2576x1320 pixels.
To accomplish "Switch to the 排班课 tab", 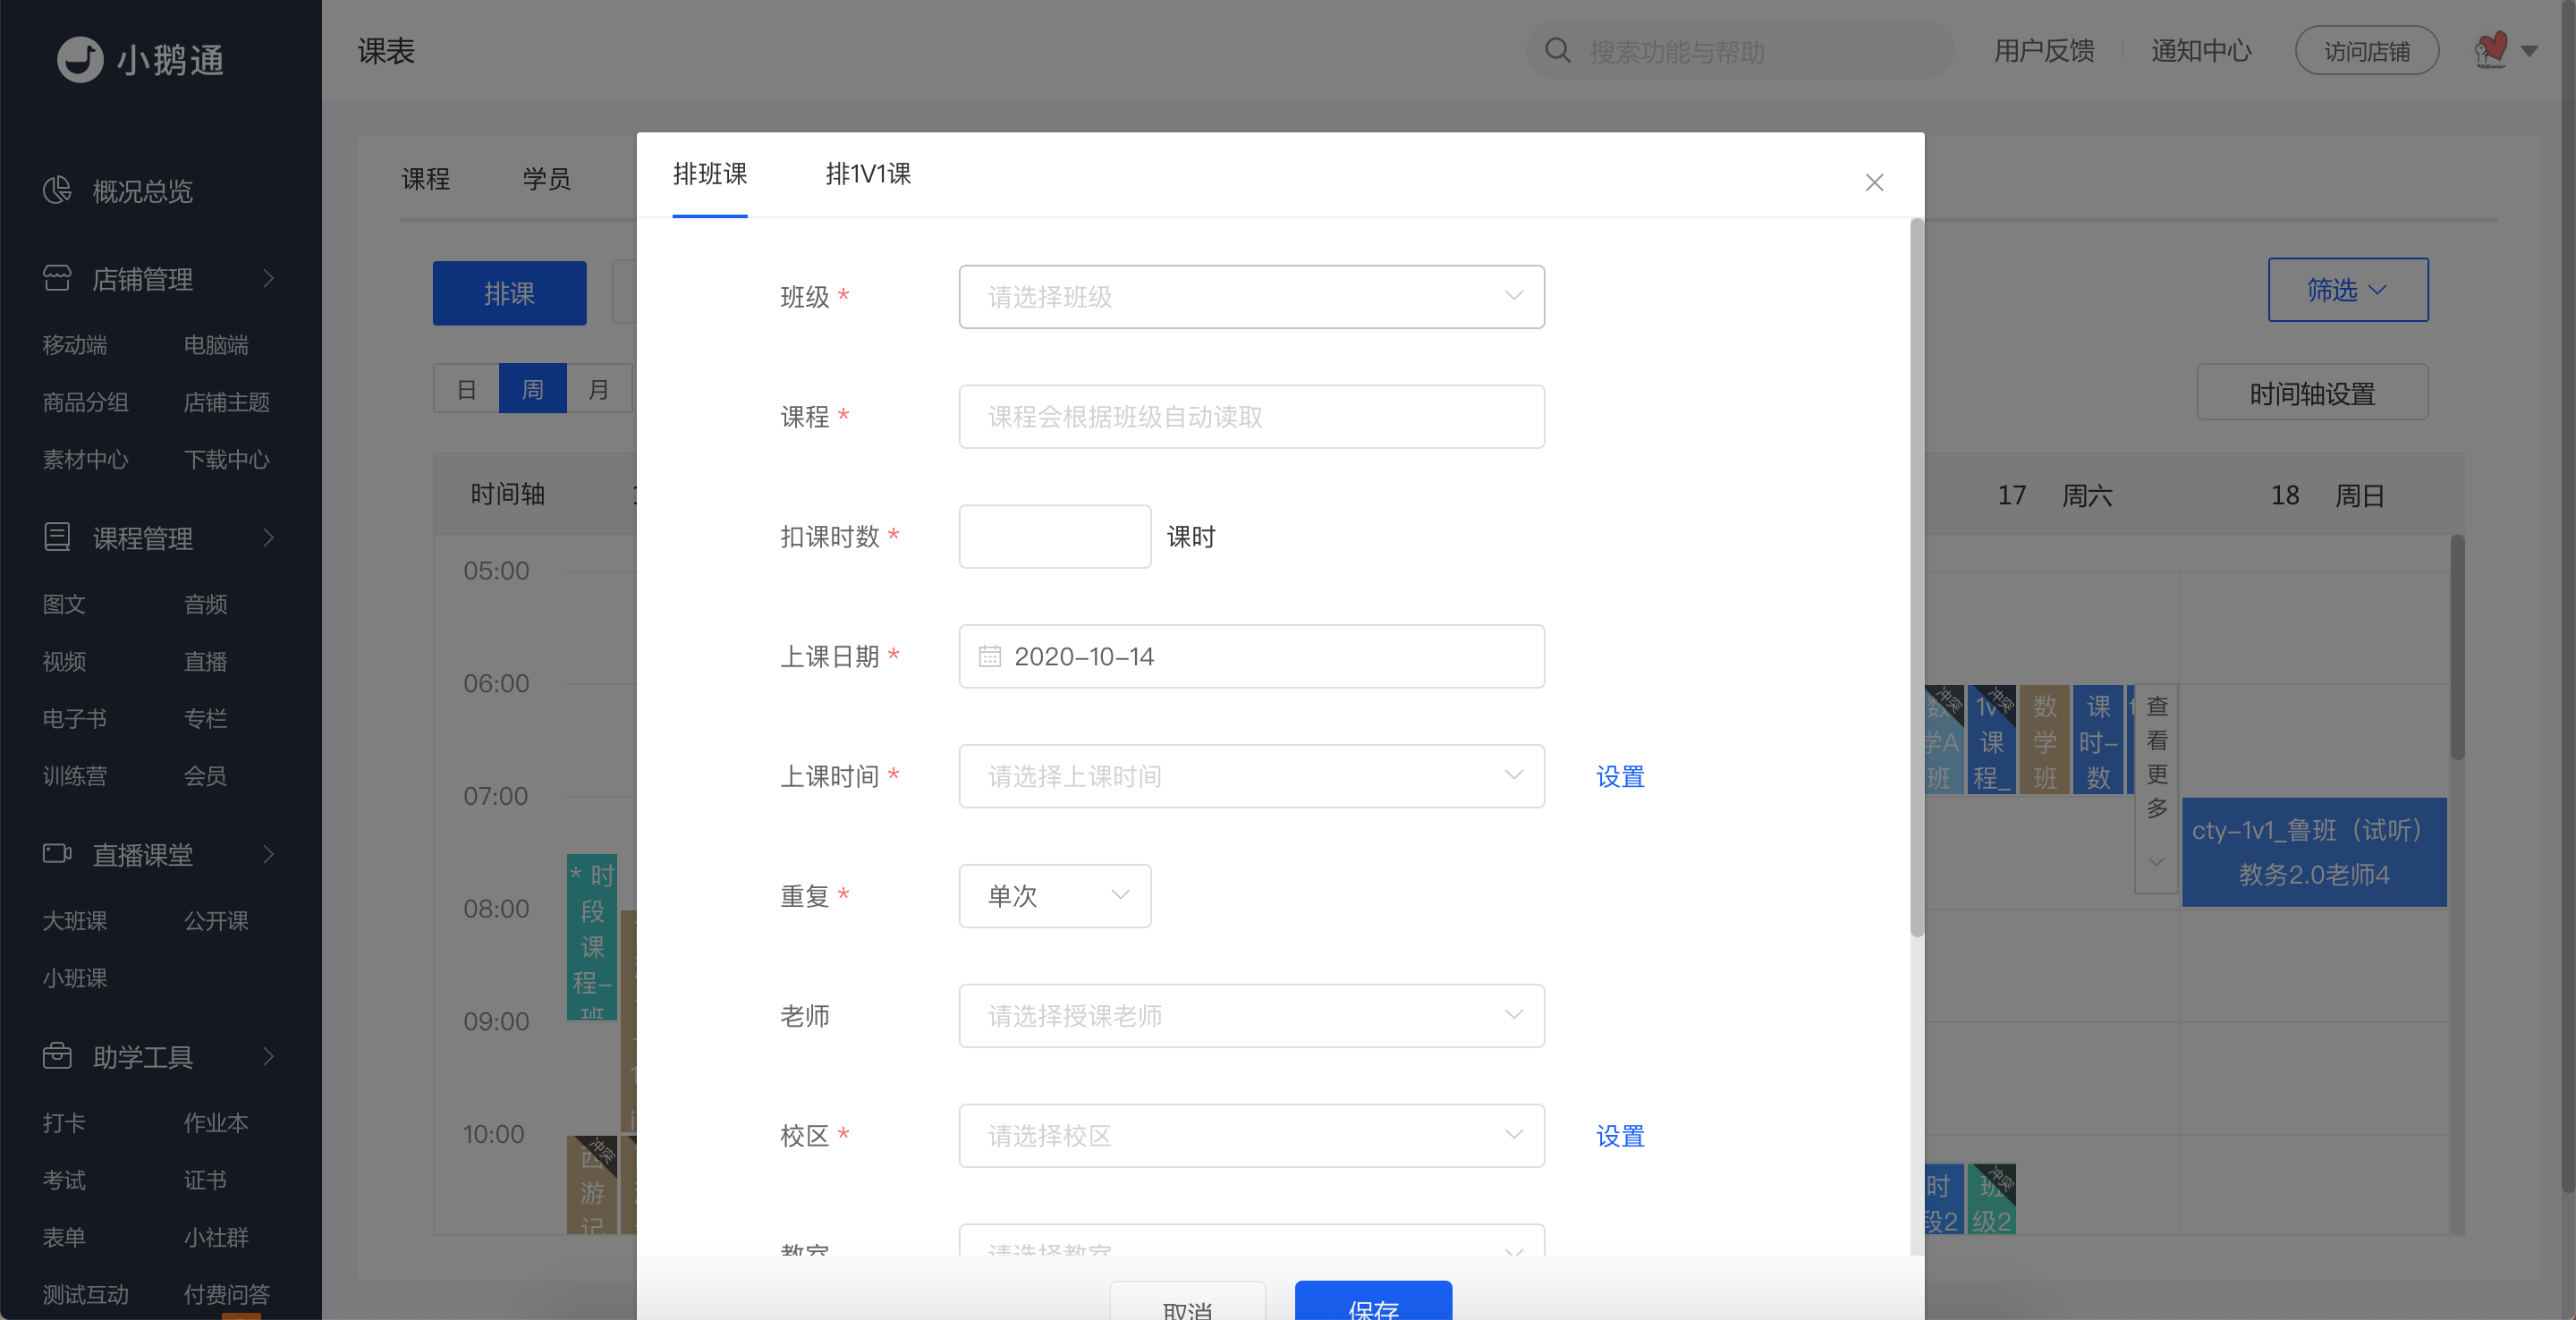I will 710,174.
